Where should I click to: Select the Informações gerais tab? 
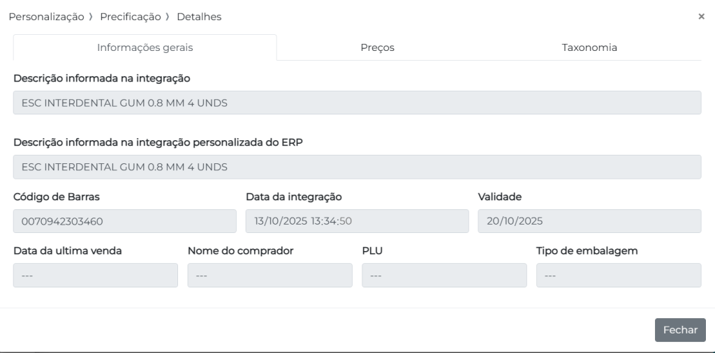(x=145, y=47)
